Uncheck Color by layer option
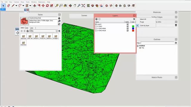 click(144, 26)
